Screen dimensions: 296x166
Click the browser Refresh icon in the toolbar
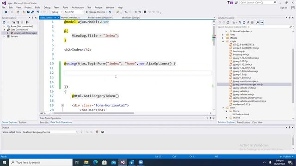coord(110,12)
